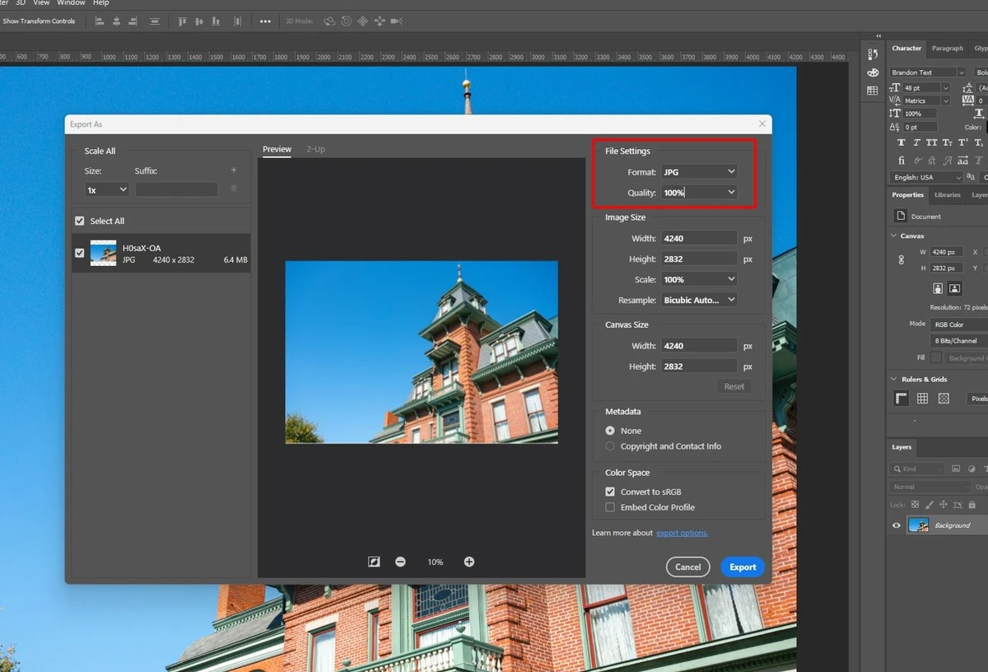Select the faux bold icon in Character panel
Screen dimensions: 988x672
902,142
